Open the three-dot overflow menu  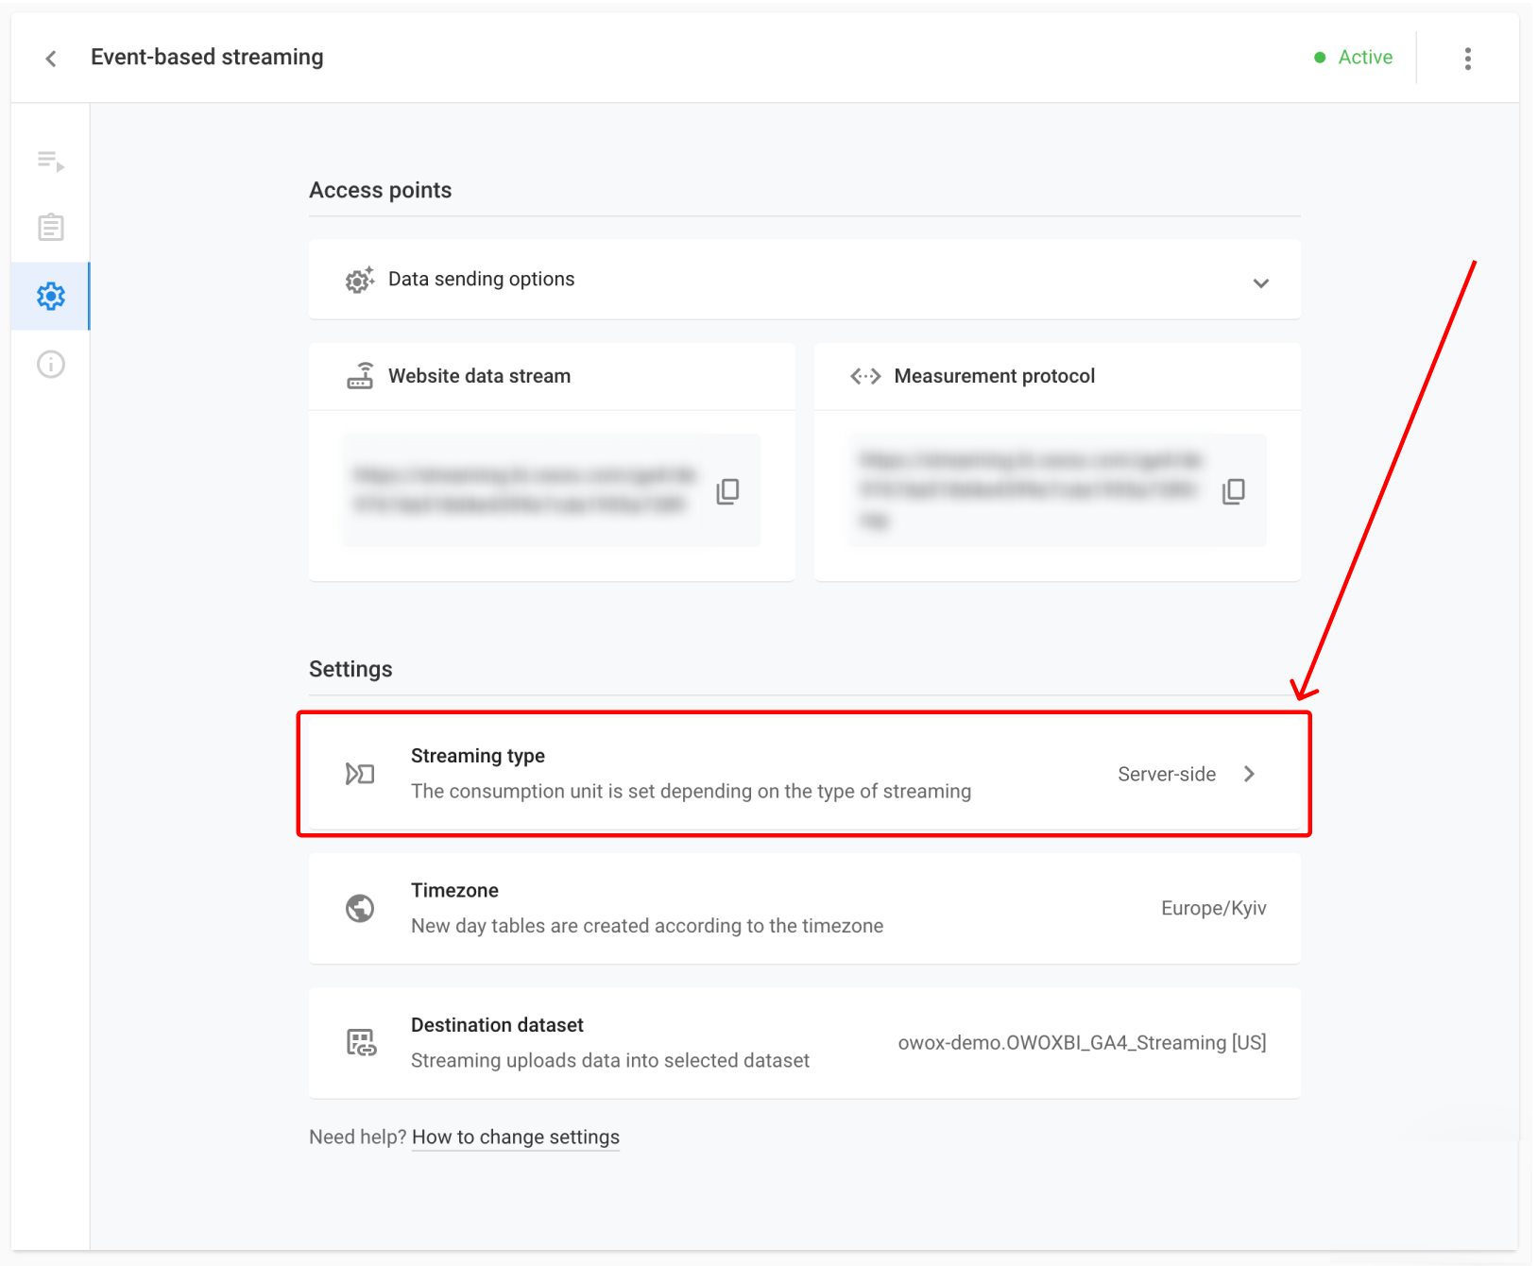[x=1467, y=58]
